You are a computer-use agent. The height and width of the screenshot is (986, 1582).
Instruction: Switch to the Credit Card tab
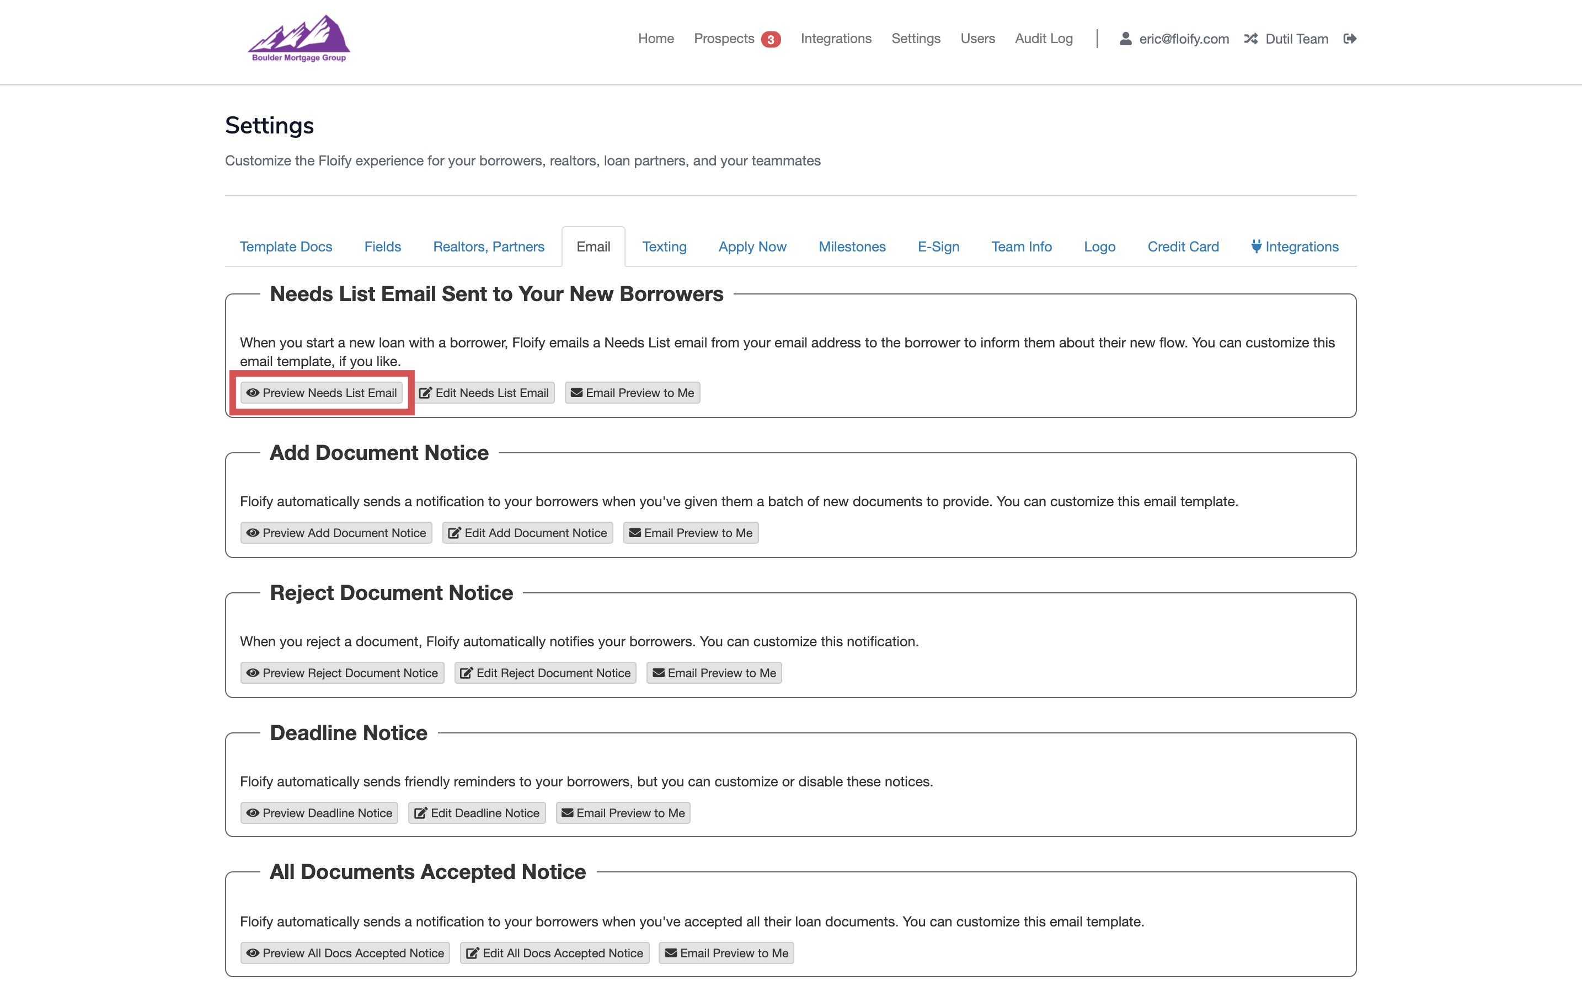point(1183,246)
